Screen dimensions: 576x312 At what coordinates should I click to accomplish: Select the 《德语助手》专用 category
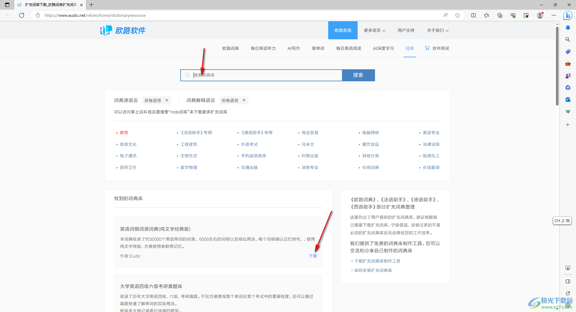pos(257,133)
